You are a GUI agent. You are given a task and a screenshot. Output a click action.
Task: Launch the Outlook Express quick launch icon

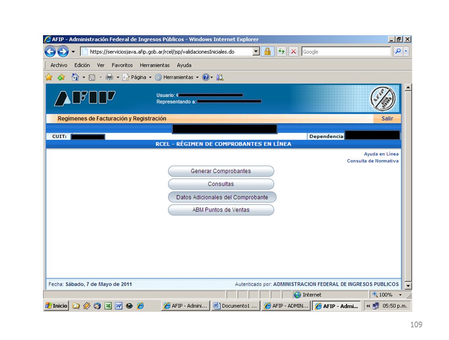pos(97,306)
